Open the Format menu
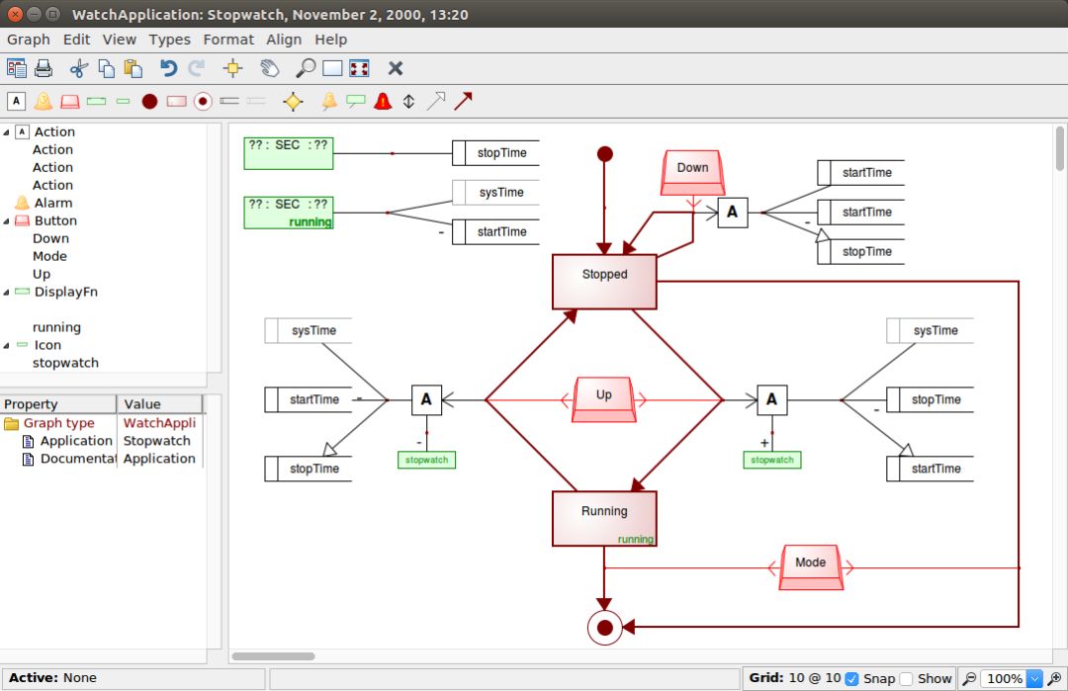This screenshot has width=1068, height=691. coord(228,40)
